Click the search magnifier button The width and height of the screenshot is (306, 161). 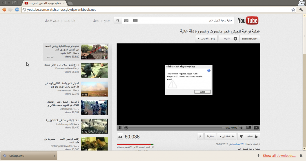pyautogui.click(x=118, y=21)
